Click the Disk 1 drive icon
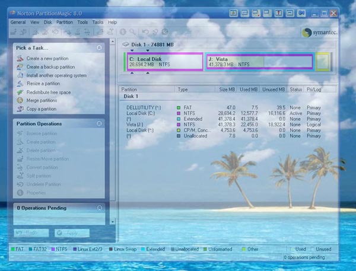The image size is (356, 271). pos(126,44)
